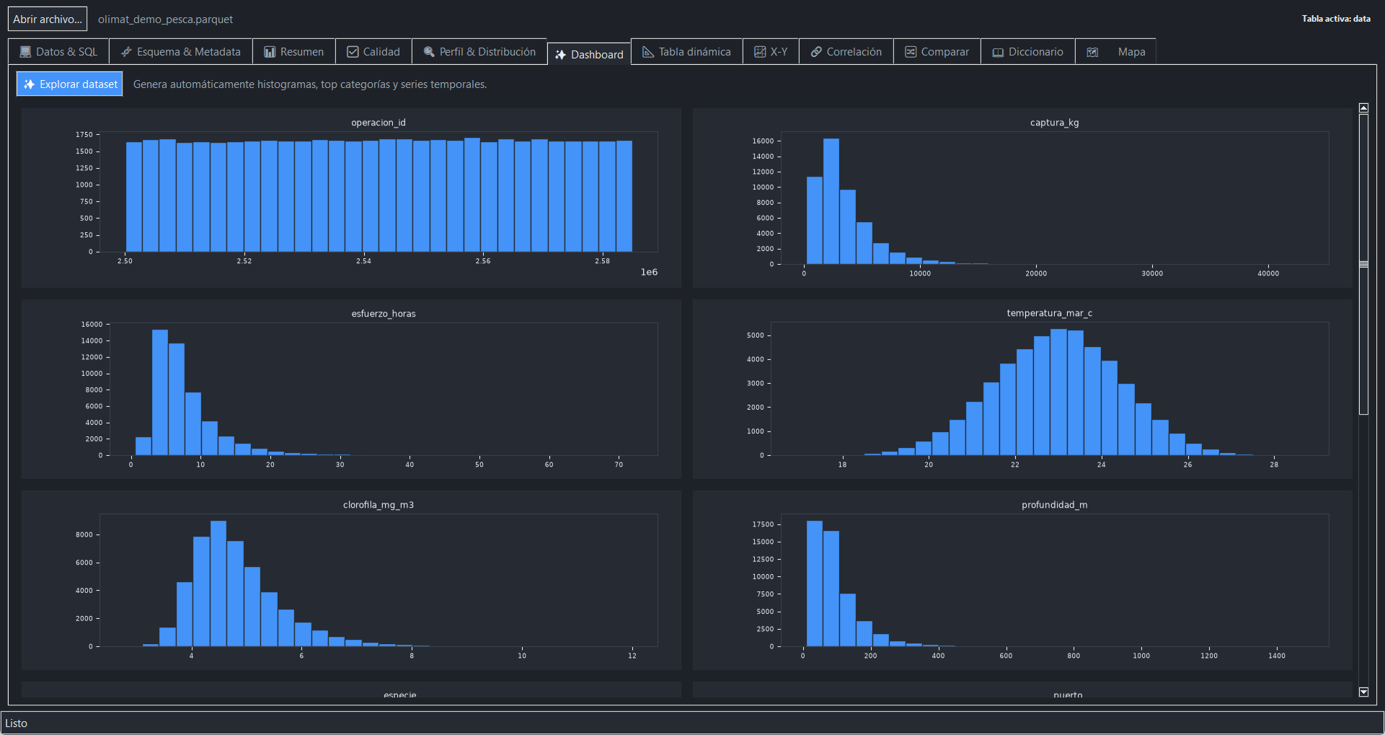
Task: Click the Perfil & Distribución magnifier icon
Action: tap(429, 52)
